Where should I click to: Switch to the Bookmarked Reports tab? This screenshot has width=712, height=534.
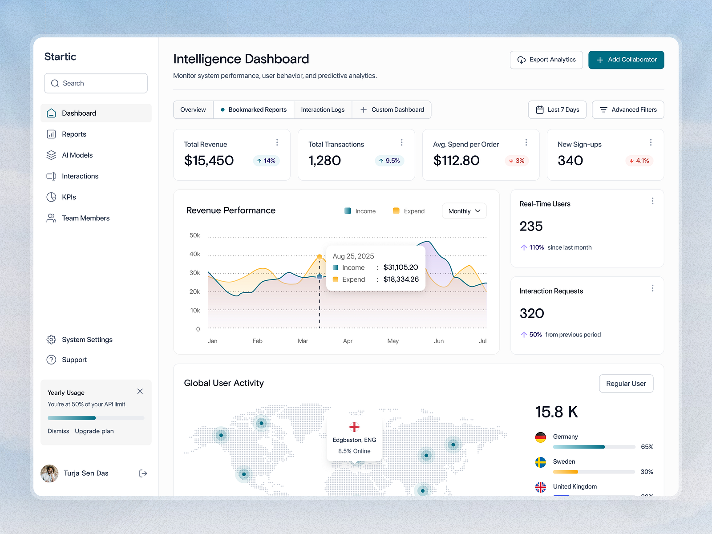point(254,110)
